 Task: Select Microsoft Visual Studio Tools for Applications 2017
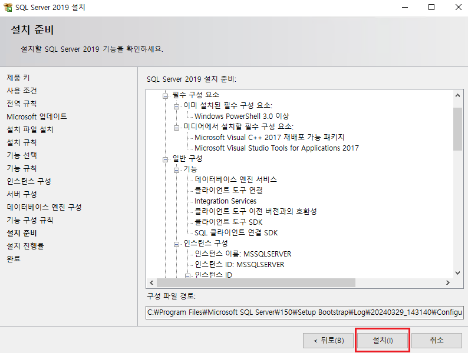[276, 148]
